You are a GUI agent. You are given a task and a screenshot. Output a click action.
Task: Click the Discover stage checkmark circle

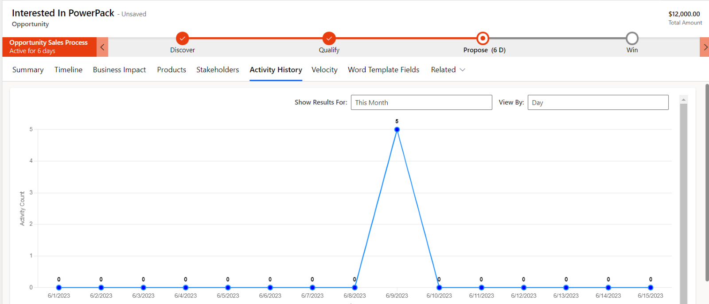182,39
